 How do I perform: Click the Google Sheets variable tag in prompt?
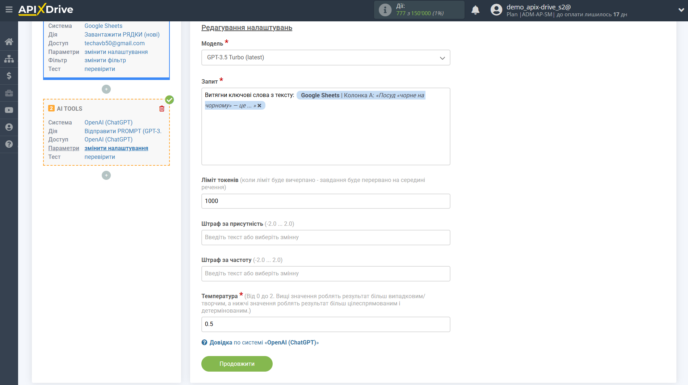[x=361, y=96]
